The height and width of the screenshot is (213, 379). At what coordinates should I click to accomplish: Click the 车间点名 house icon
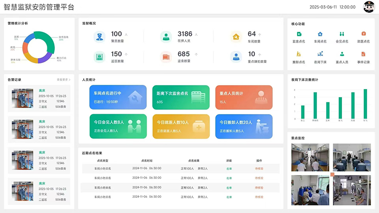(320, 34)
